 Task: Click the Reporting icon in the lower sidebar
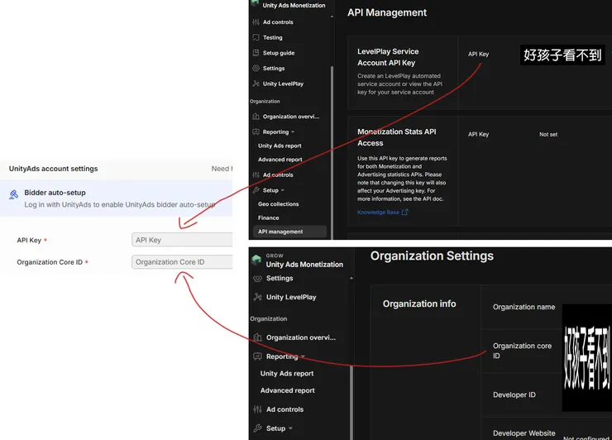[x=257, y=356]
